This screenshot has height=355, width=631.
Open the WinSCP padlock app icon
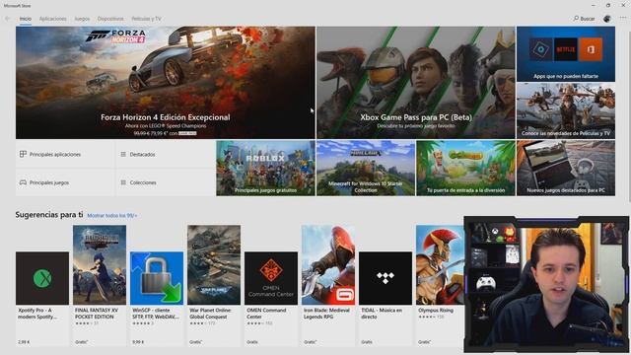[157, 278]
